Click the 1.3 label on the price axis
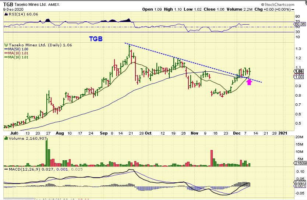 [x=298, y=49]
